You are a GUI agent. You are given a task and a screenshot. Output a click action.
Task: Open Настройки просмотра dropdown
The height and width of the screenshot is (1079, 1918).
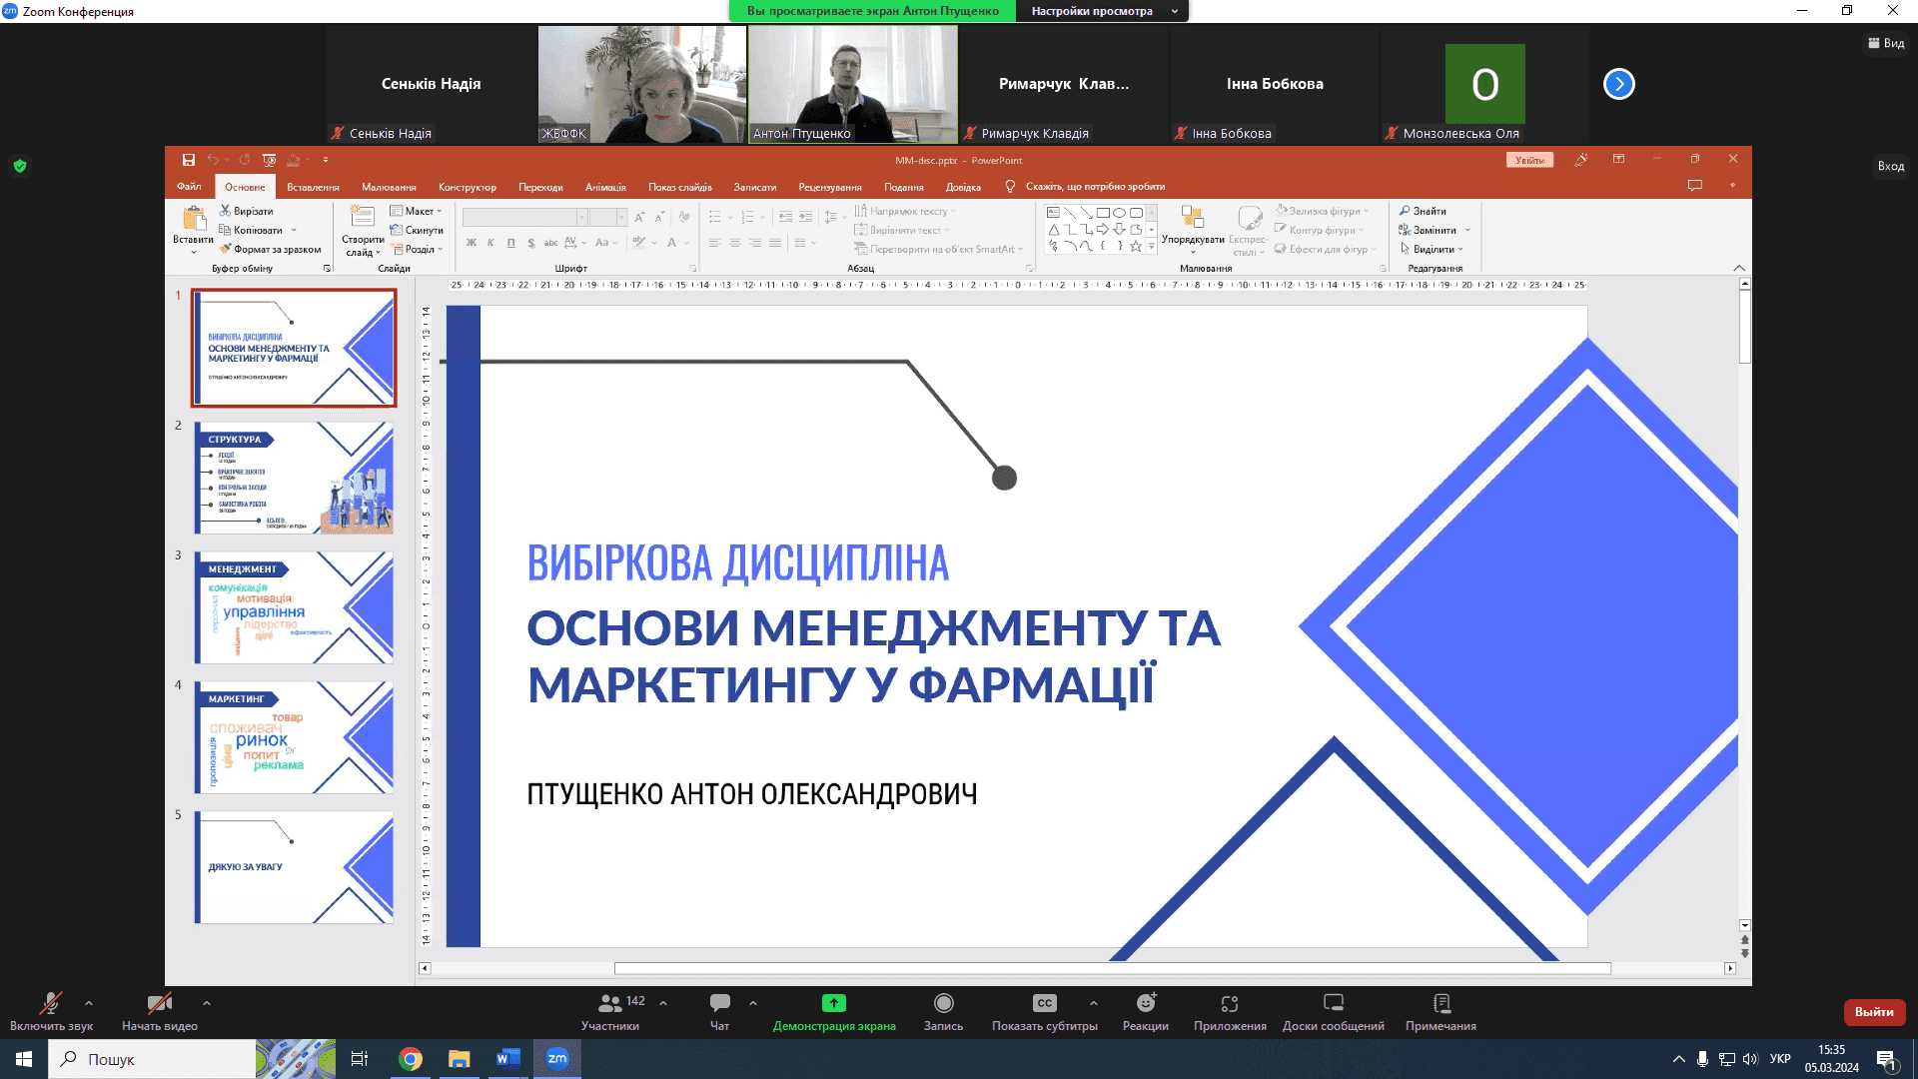(1103, 11)
